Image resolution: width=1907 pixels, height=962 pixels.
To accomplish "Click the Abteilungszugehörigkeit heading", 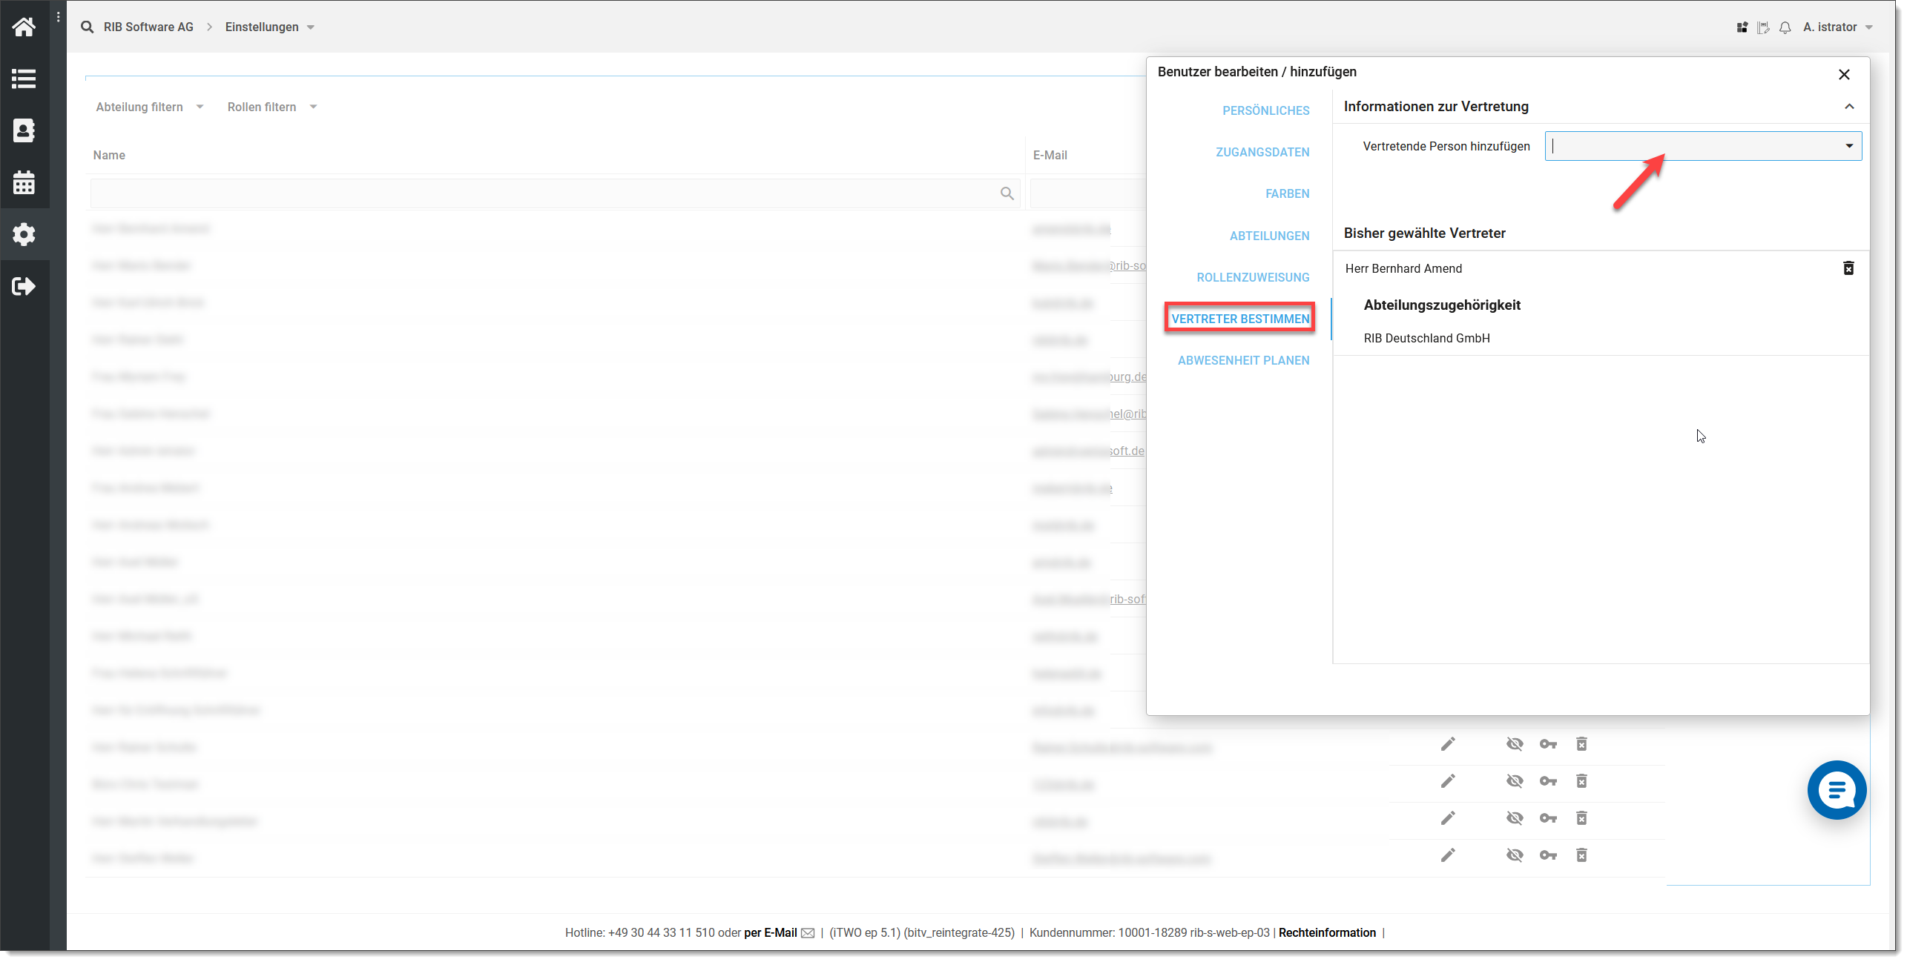I will click(1442, 305).
